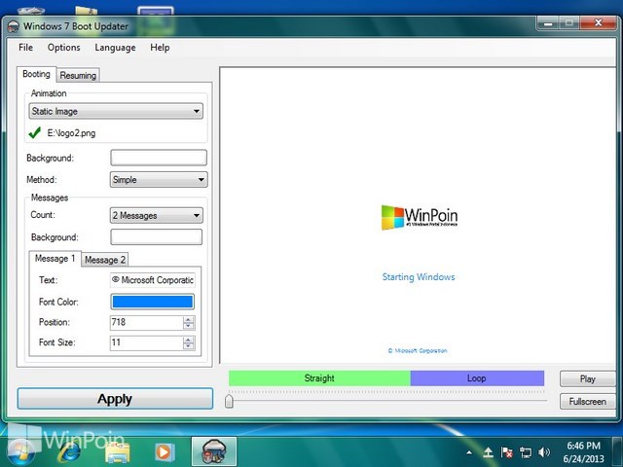Open Windows Media Player taskbar icon
Screen dimensions: 623x467
[x=164, y=451]
